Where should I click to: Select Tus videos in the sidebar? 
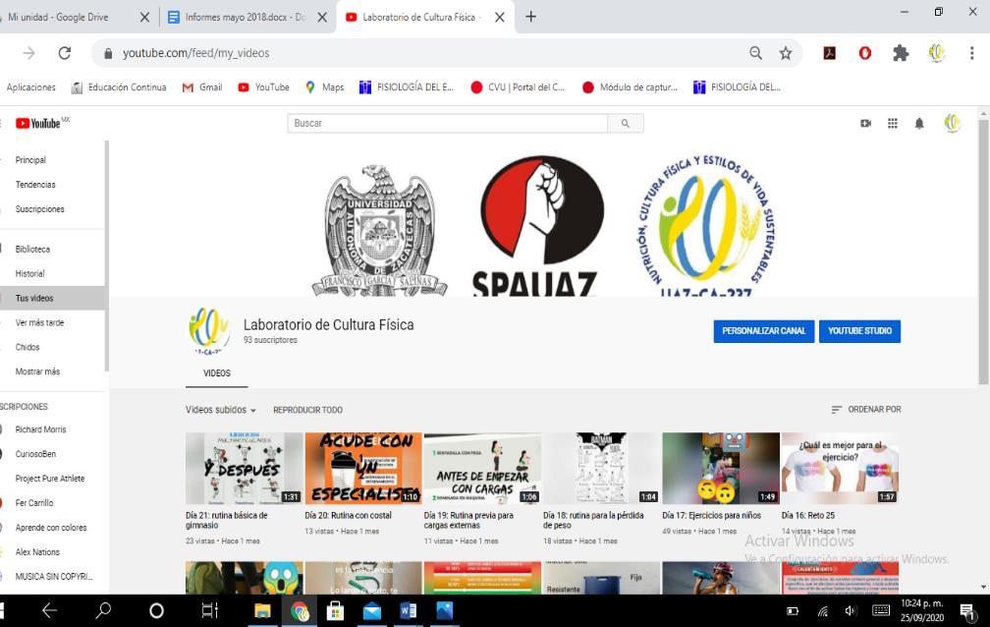tap(54, 299)
